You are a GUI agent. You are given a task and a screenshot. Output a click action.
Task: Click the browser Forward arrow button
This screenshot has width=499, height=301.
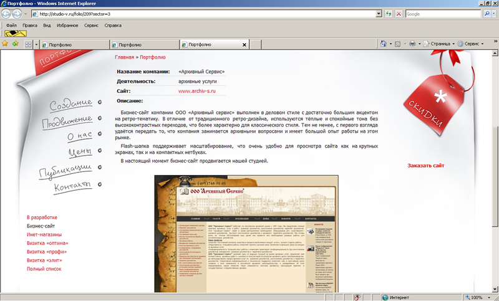[x=17, y=14]
